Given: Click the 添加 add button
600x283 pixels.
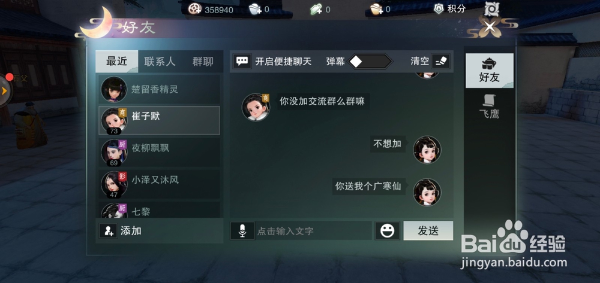Looking at the screenshot, I should point(121,231).
